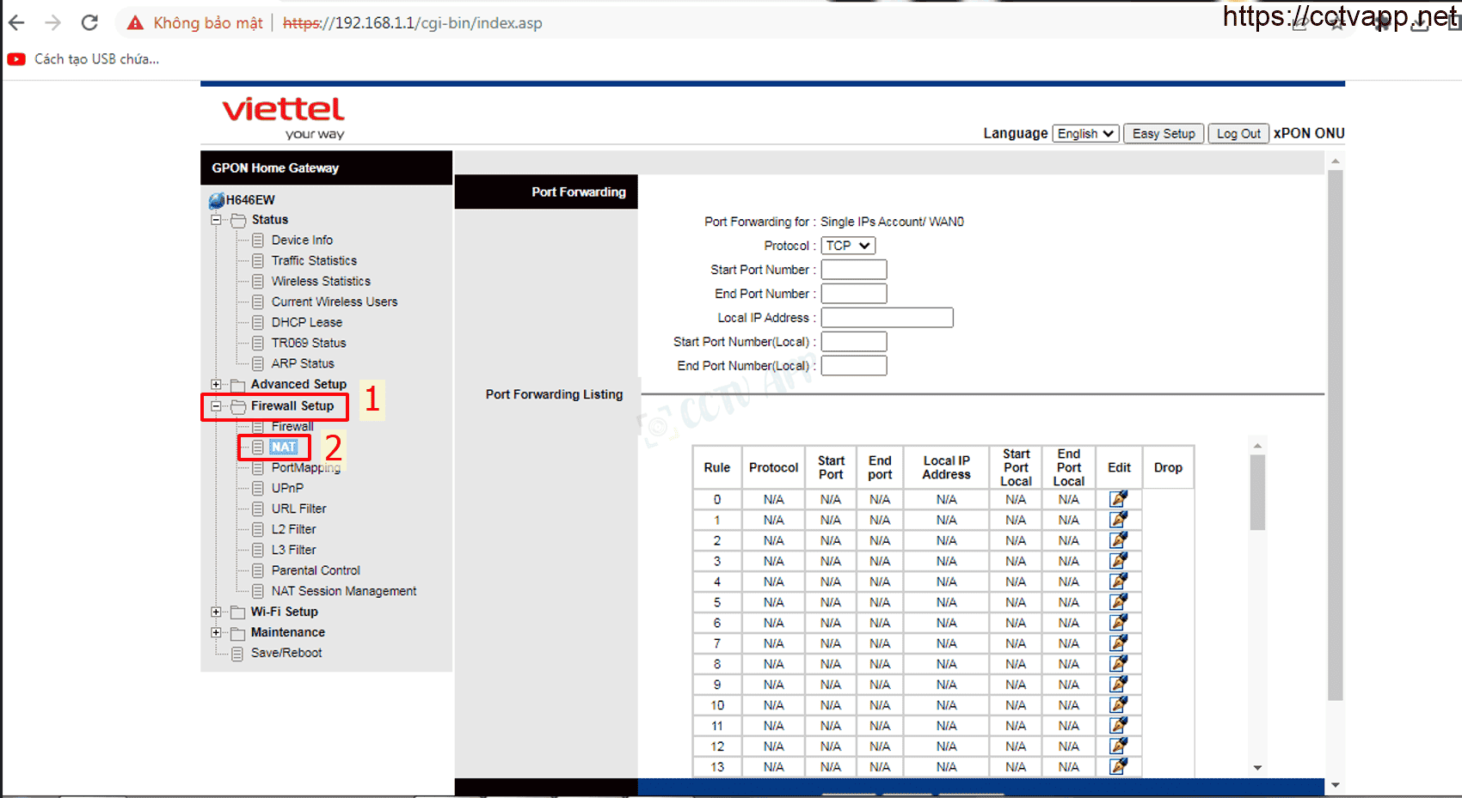The height and width of the screenshot is (798, 1462).
Task: Collapse the Status tree folder
Action: click(x=216, y=220)
